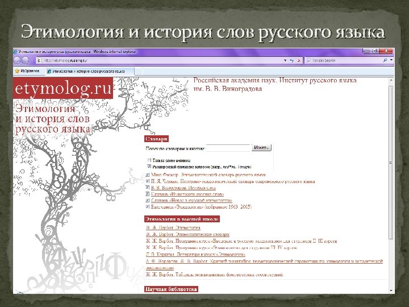Select the Этимология и история слов tab
The image size is (409, 307).
click(90, 71)
